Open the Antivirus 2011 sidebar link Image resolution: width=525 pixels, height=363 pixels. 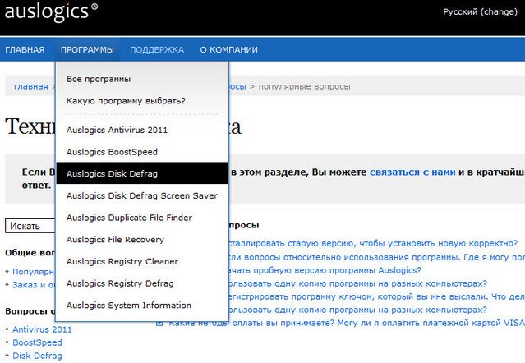pos(42,329)
